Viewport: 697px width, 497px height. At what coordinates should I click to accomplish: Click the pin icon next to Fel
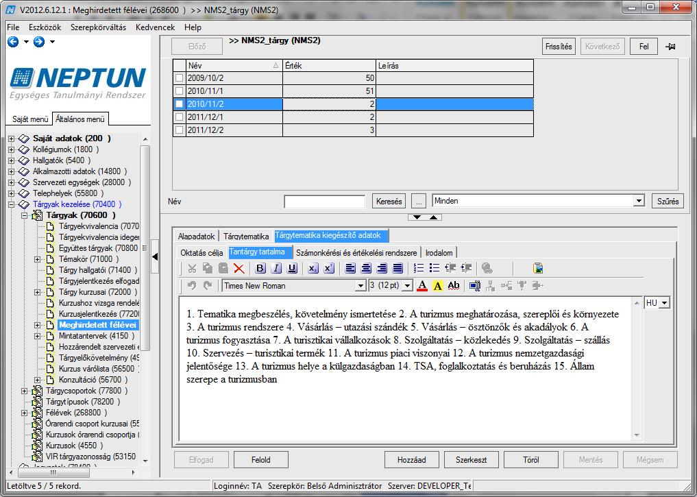pos(670,46)
